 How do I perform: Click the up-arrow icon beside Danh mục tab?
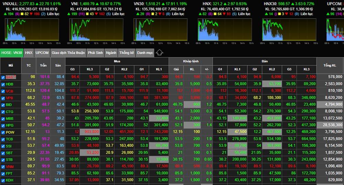coord(159,53)
